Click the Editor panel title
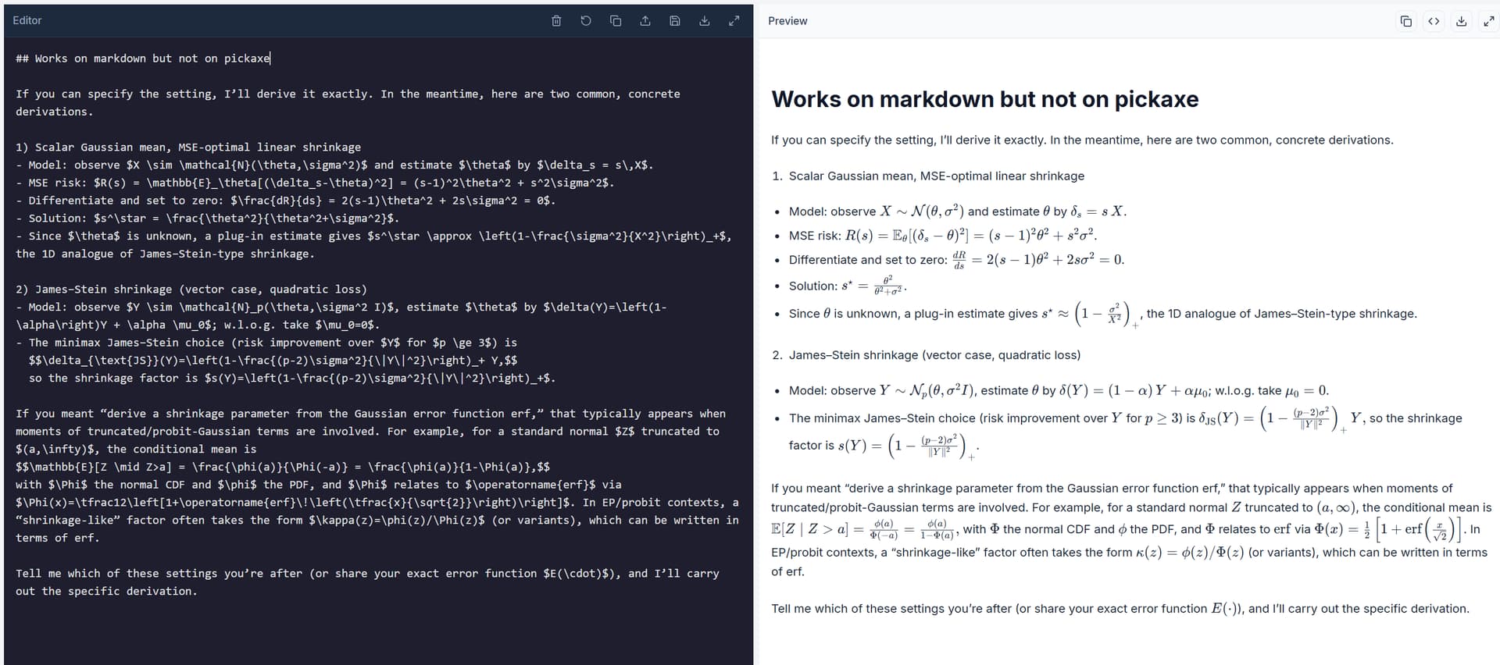This screenshot has width=1500, height=665. point(27,20)
